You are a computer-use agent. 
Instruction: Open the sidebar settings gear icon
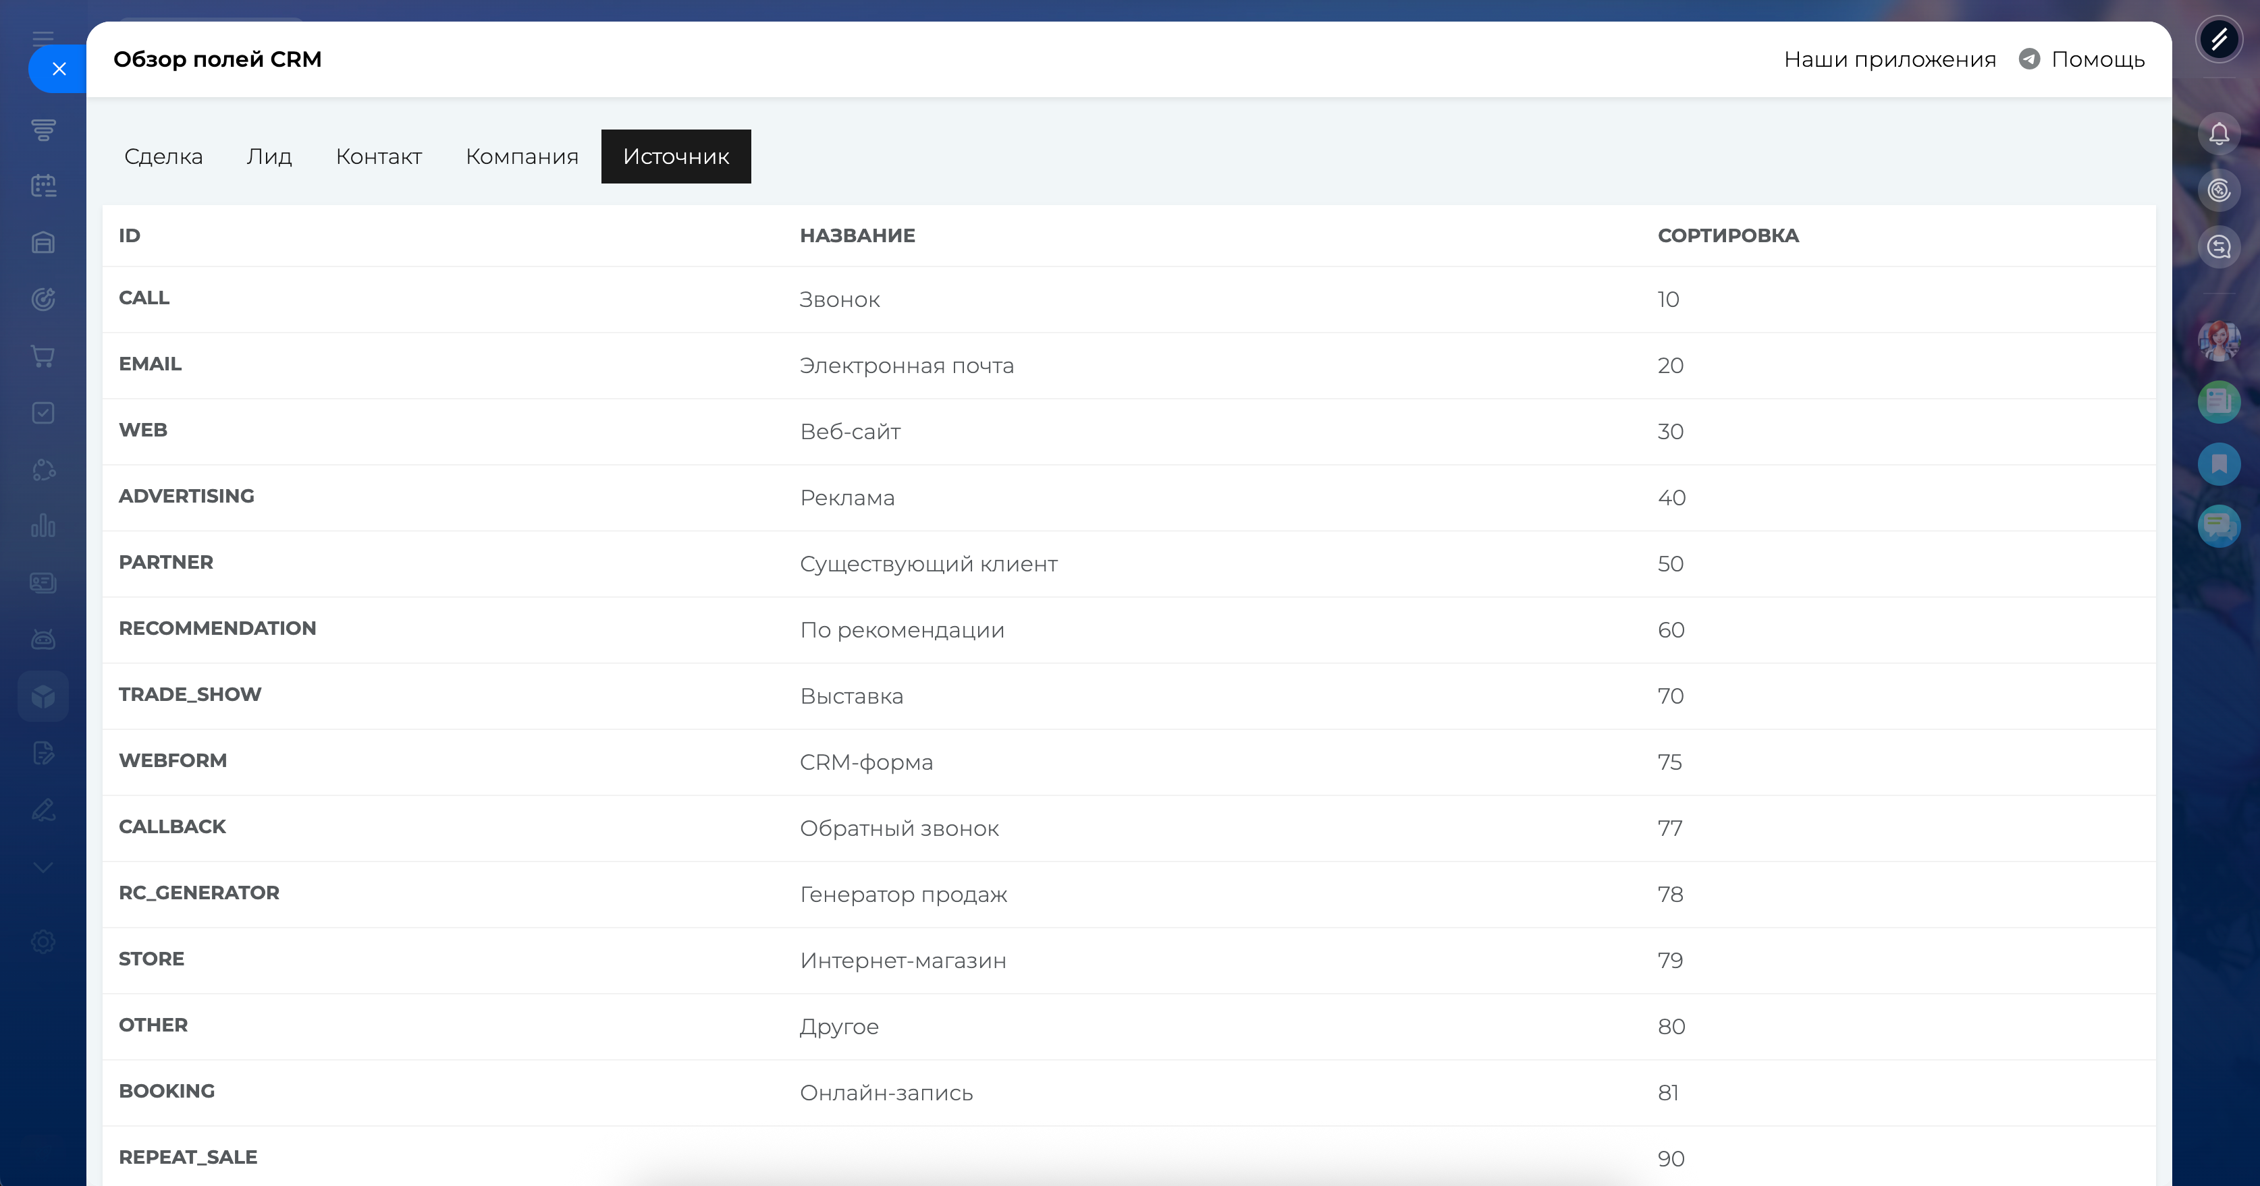click(x=43, y=941)
